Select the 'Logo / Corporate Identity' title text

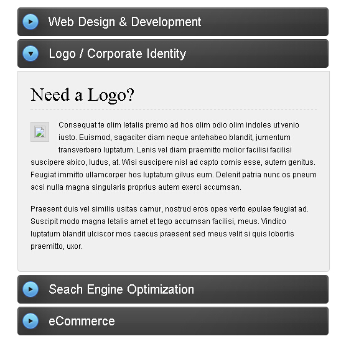[118, 54]
